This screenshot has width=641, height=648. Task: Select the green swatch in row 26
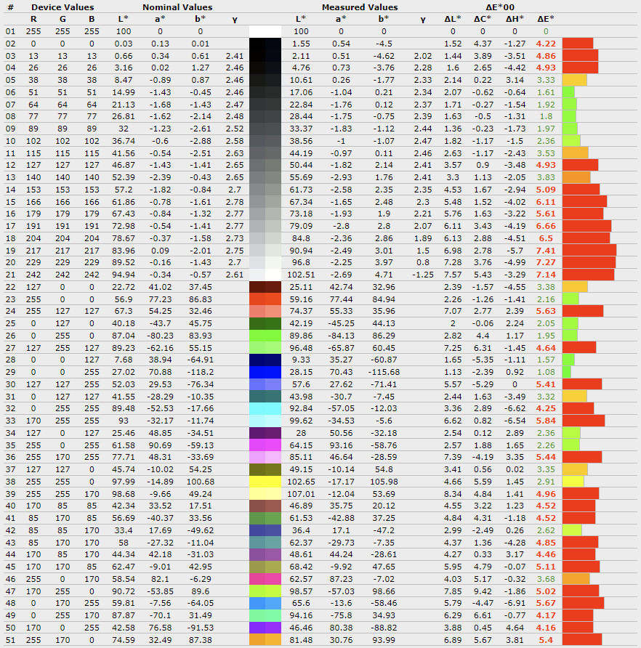pos(265,336)
